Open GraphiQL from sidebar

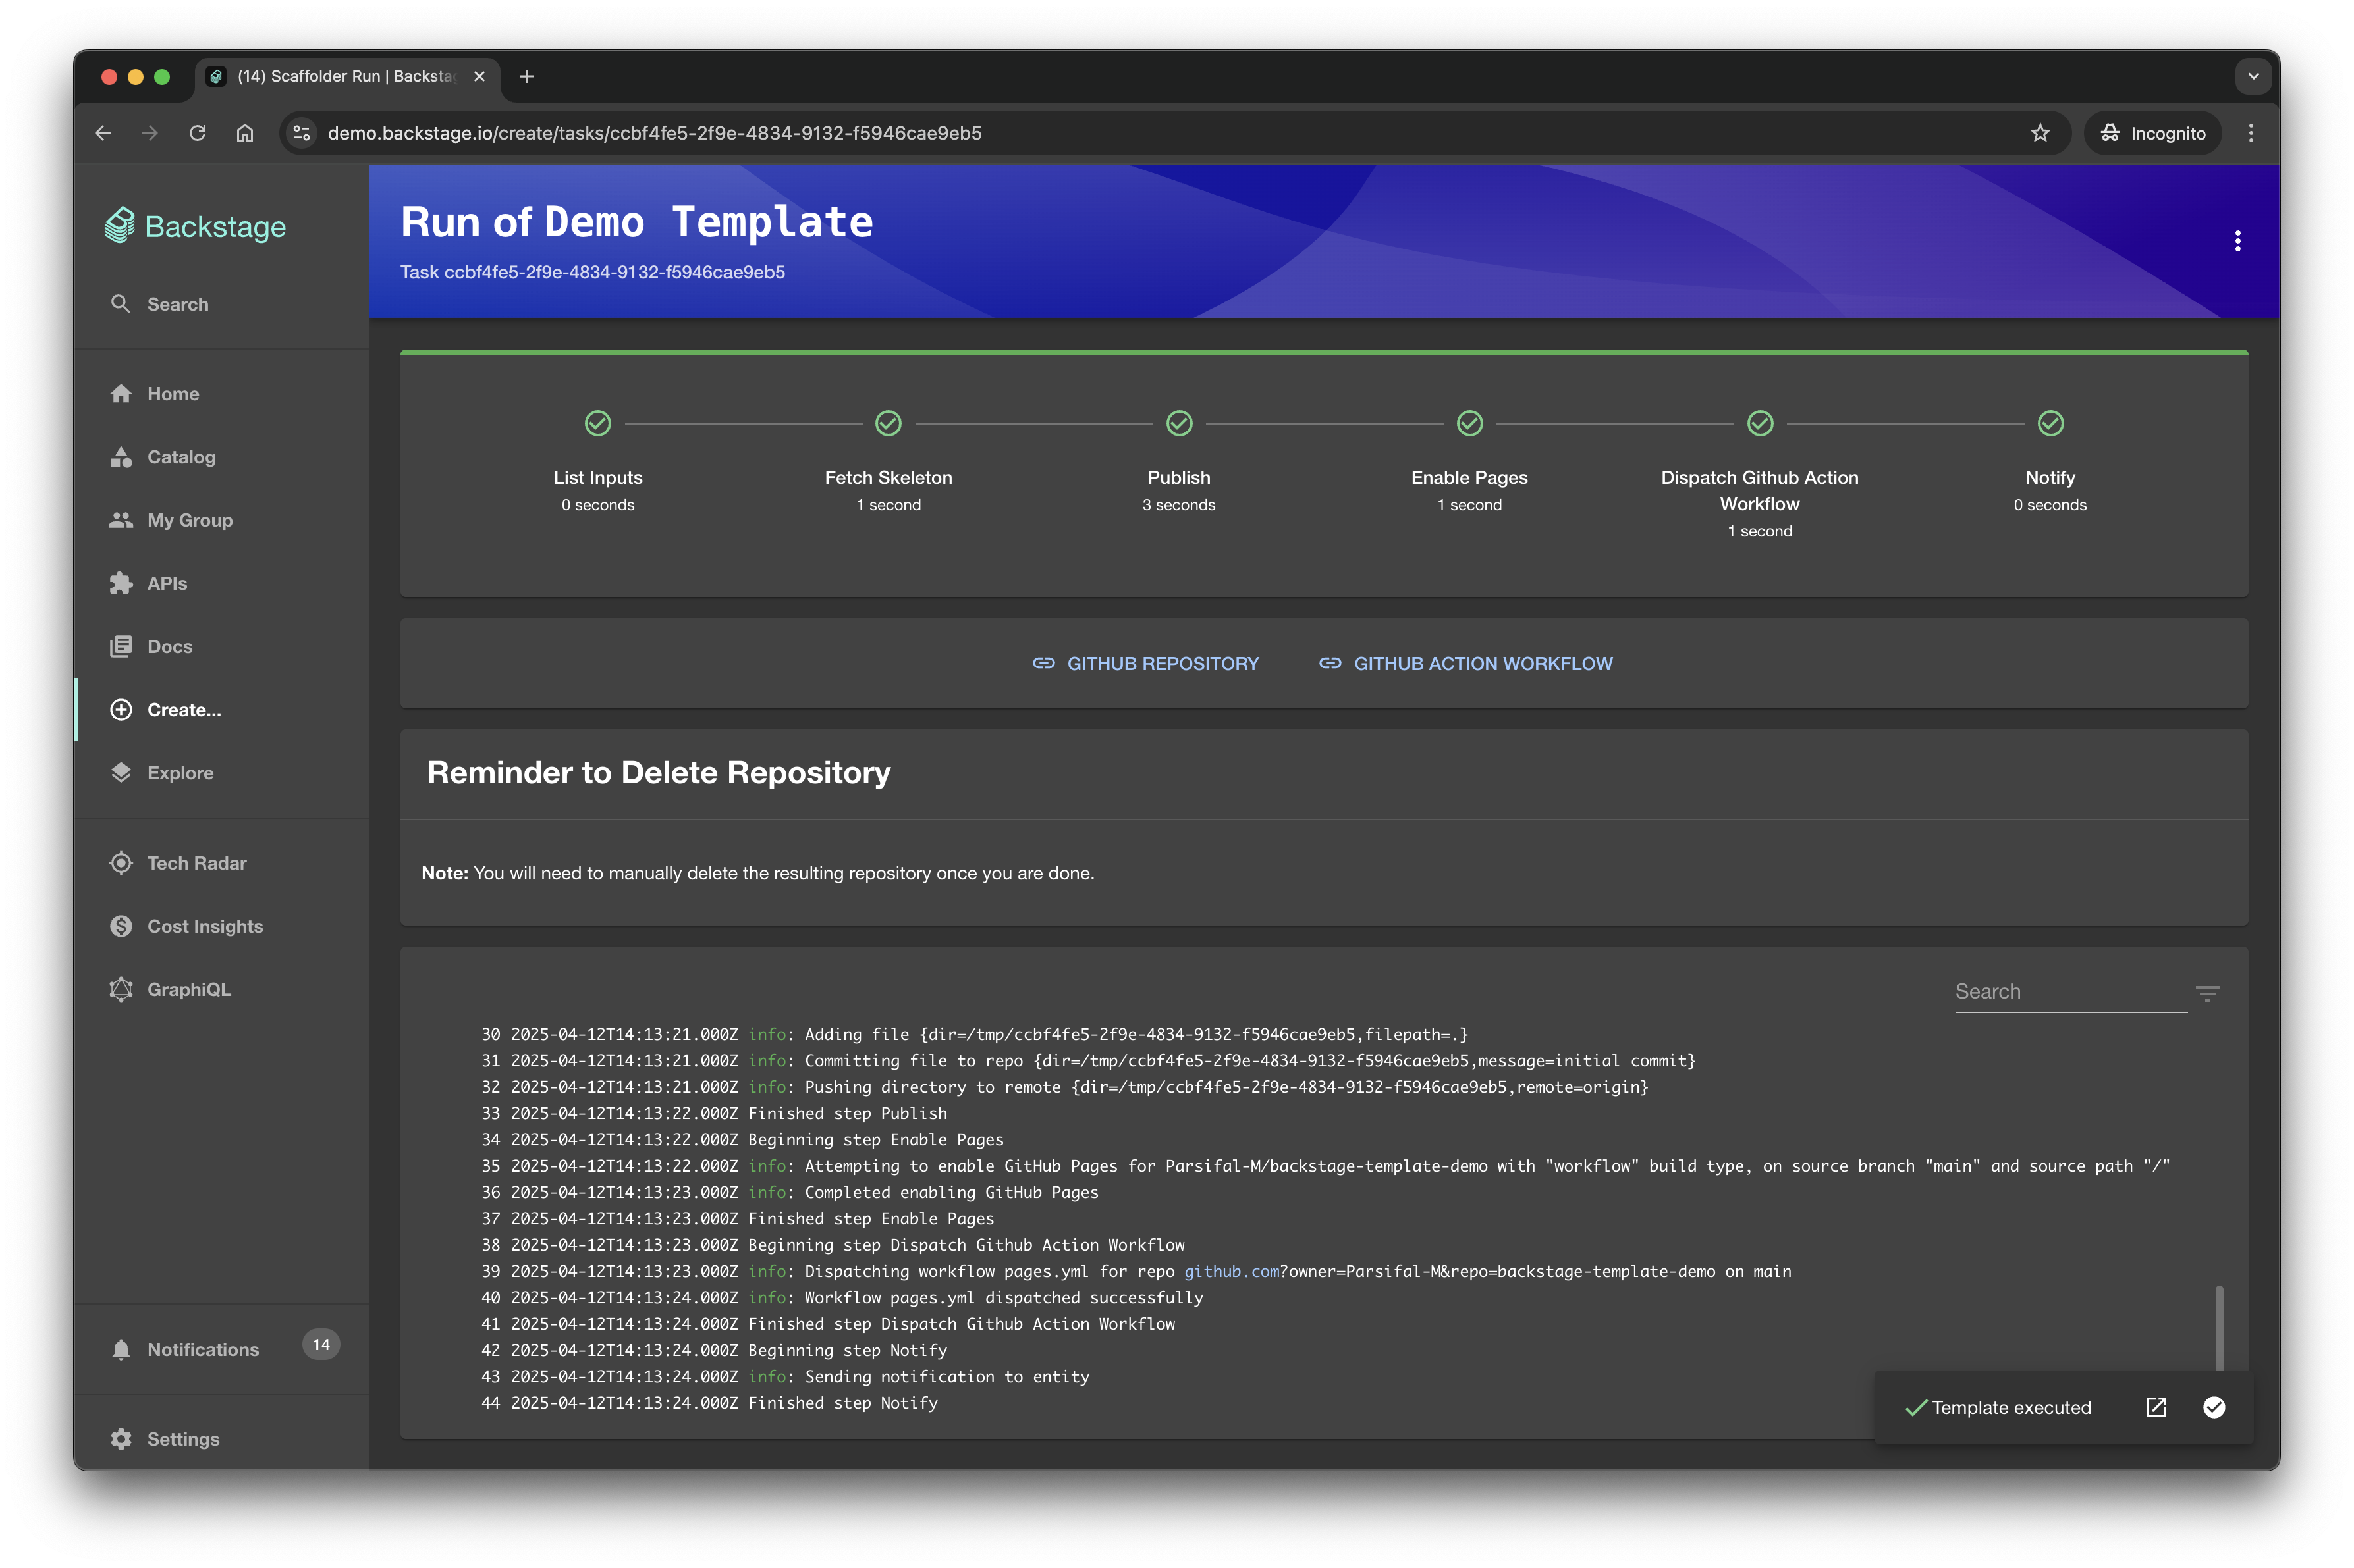click(188, 989)
